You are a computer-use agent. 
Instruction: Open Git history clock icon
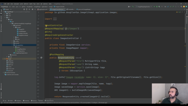tap(176, 6)
